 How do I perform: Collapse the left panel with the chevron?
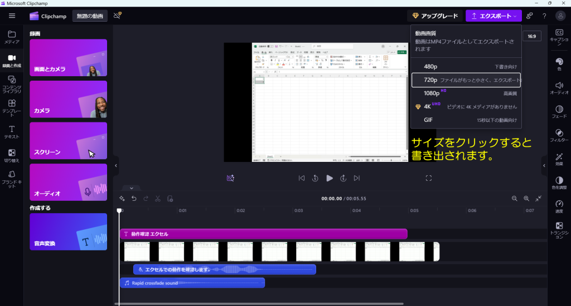tap(116, 165)
